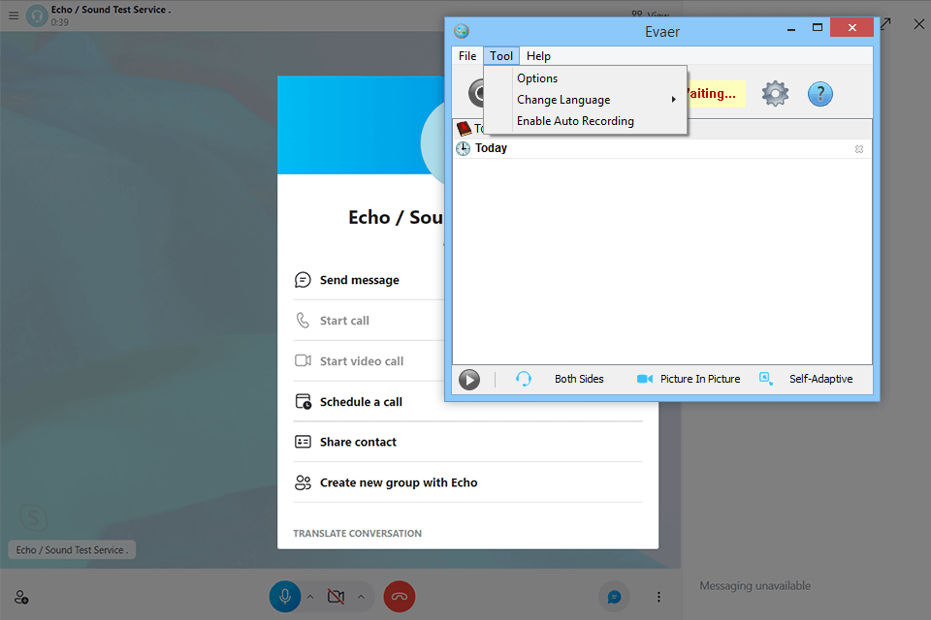Choose Self-Adaptive resolution option
The image size is (931, 620).
pyautogui.click(x=820, y=379)
